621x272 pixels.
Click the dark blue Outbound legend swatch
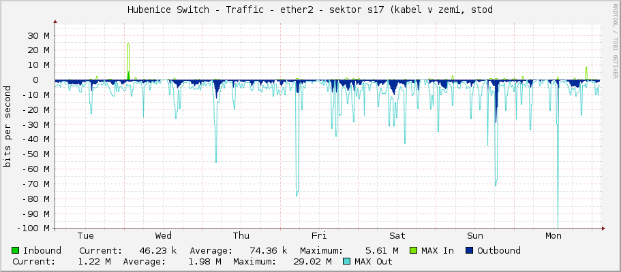click(x=470, y=250)
